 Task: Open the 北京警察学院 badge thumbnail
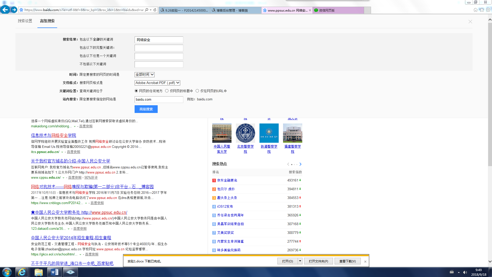[x=246, y=133]
